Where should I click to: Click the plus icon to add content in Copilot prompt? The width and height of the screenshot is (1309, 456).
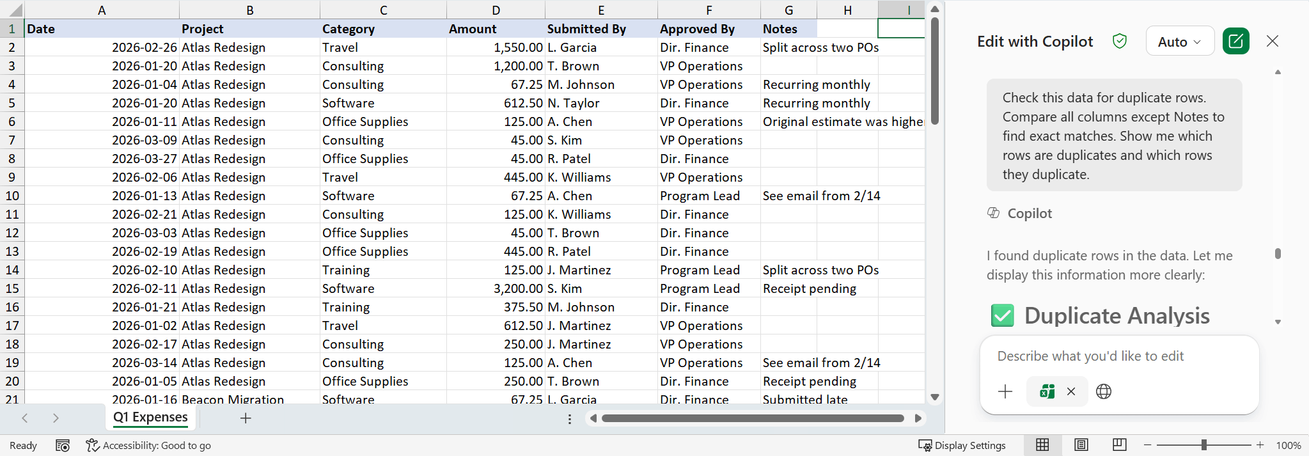[x=1005, y=391]
